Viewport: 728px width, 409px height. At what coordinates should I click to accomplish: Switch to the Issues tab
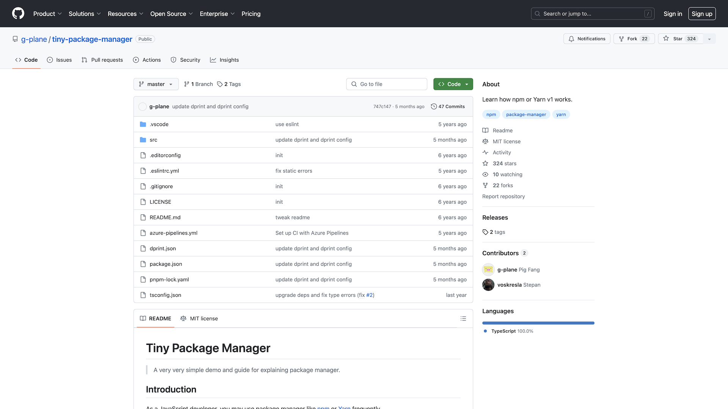point(59,60)
